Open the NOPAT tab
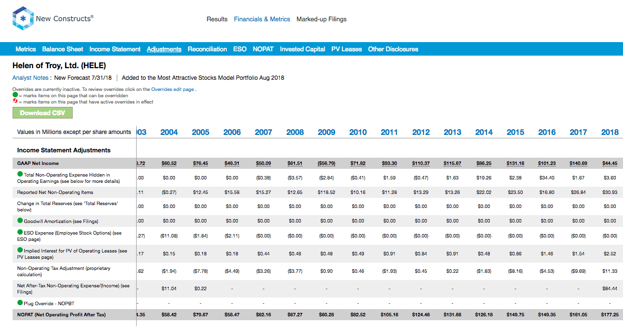This screenshot has width=623, height=326. (x=263, y=49)
